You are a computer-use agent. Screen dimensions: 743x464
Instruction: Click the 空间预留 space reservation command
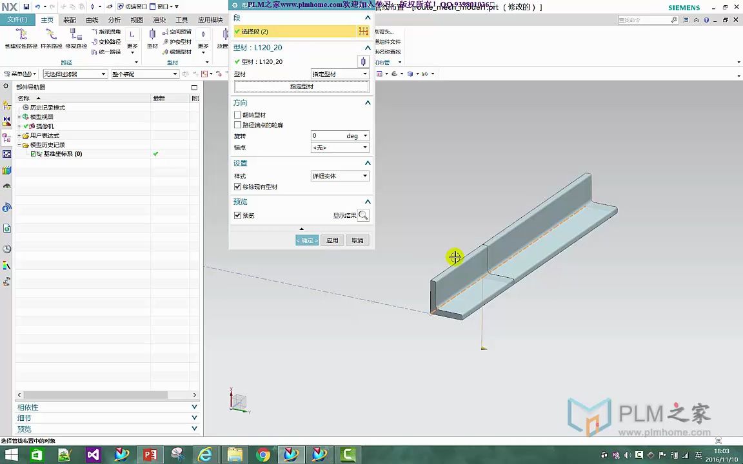(x=177, y=32)
